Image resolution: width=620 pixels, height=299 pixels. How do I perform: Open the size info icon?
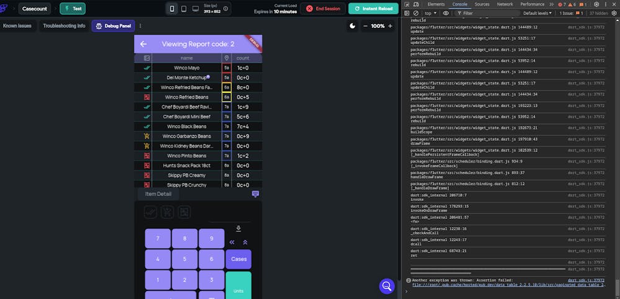tap(226, 9)
